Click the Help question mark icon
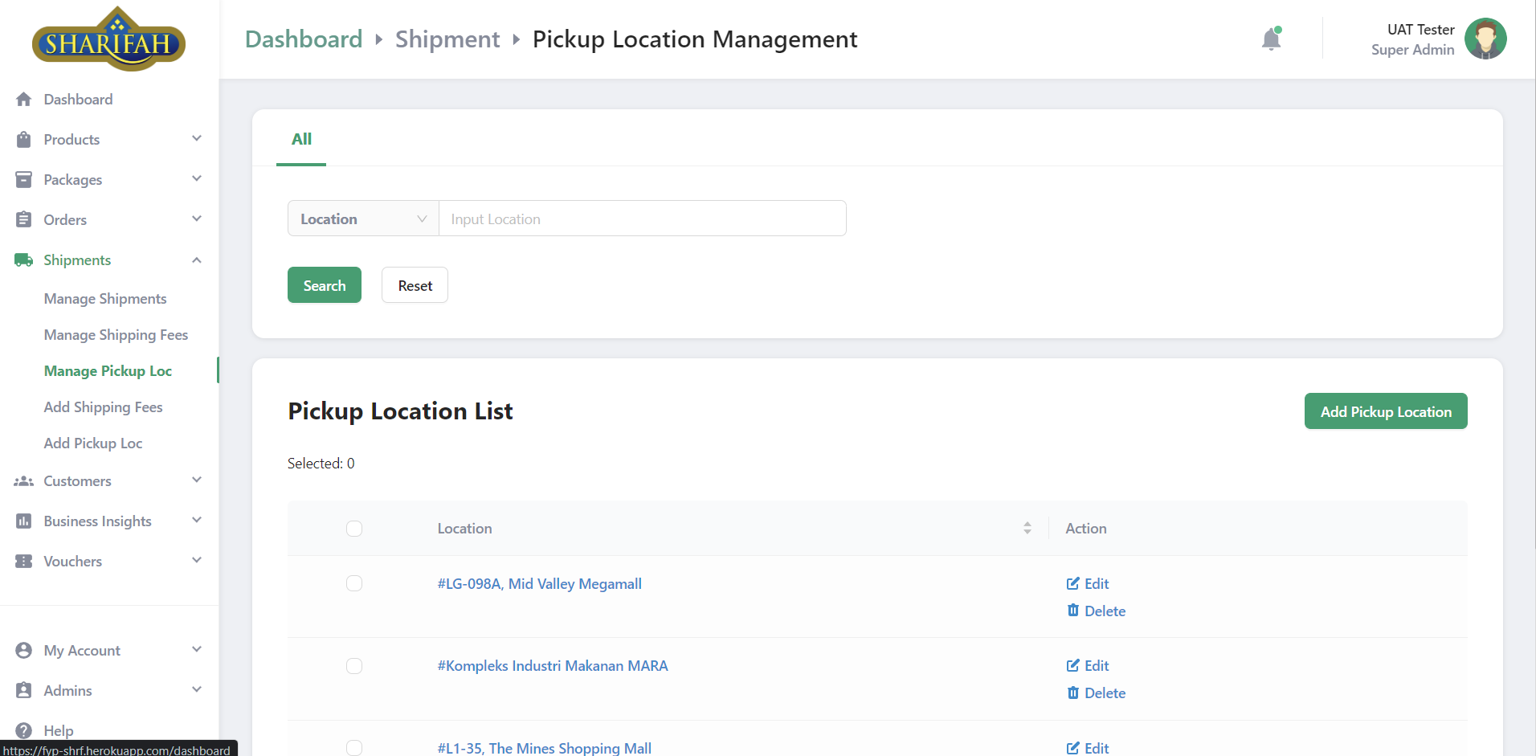Image resolution: width=1536 pixels, height=756 pixels. tap(24, 730)
